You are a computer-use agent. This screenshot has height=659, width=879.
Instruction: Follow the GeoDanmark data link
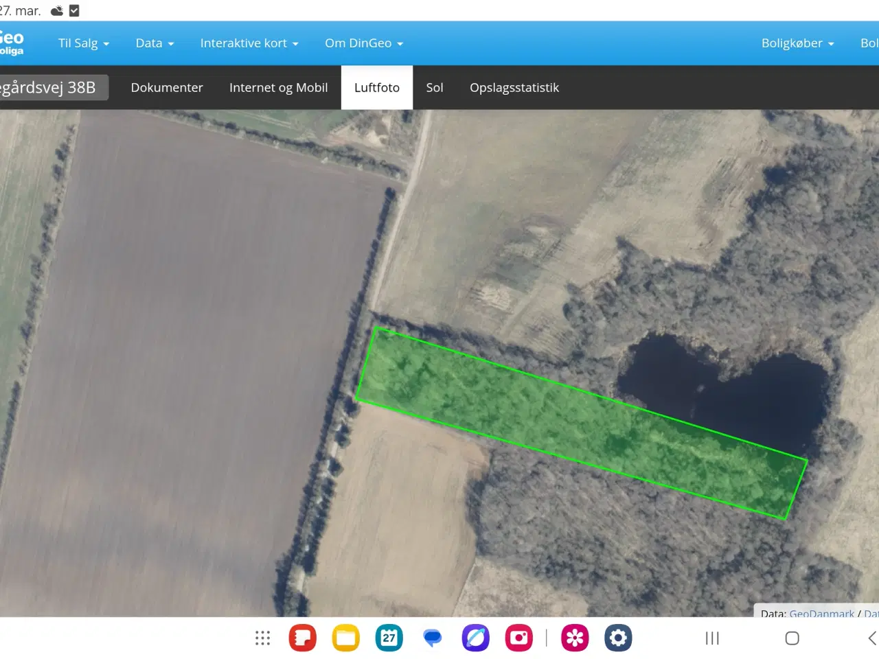821,613
